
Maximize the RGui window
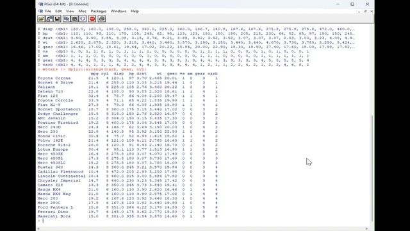[x=352, y=4]
